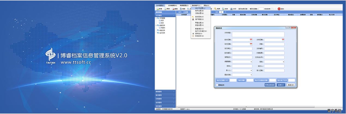Click the 文件类型 input box
346x114 pixels.
coord(258,34)
